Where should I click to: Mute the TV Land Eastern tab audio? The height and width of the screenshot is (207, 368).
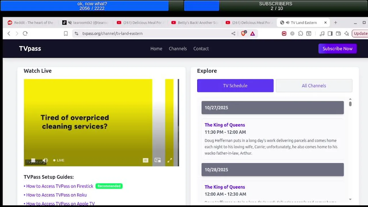point(287,23)
